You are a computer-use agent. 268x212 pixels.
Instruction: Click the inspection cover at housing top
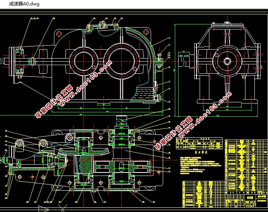[x=103, y=25]
